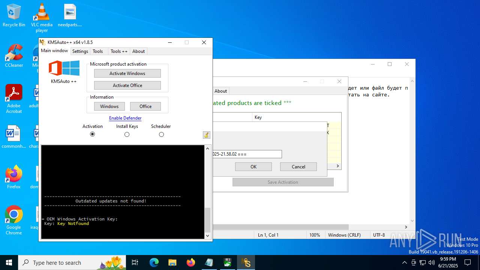This screenshot has height=270, width=480.
Task: Show Windows information
Action: (x=109, y=106)
